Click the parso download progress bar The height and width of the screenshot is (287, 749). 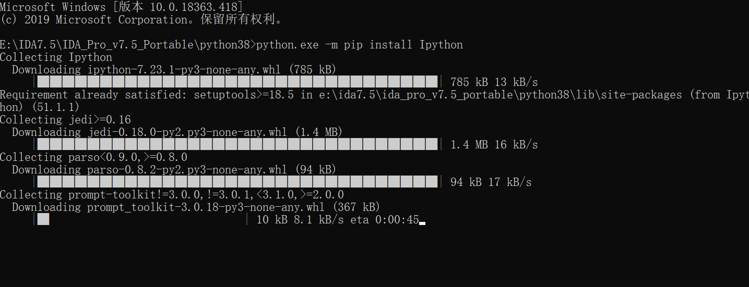click(x=237, y=182)
